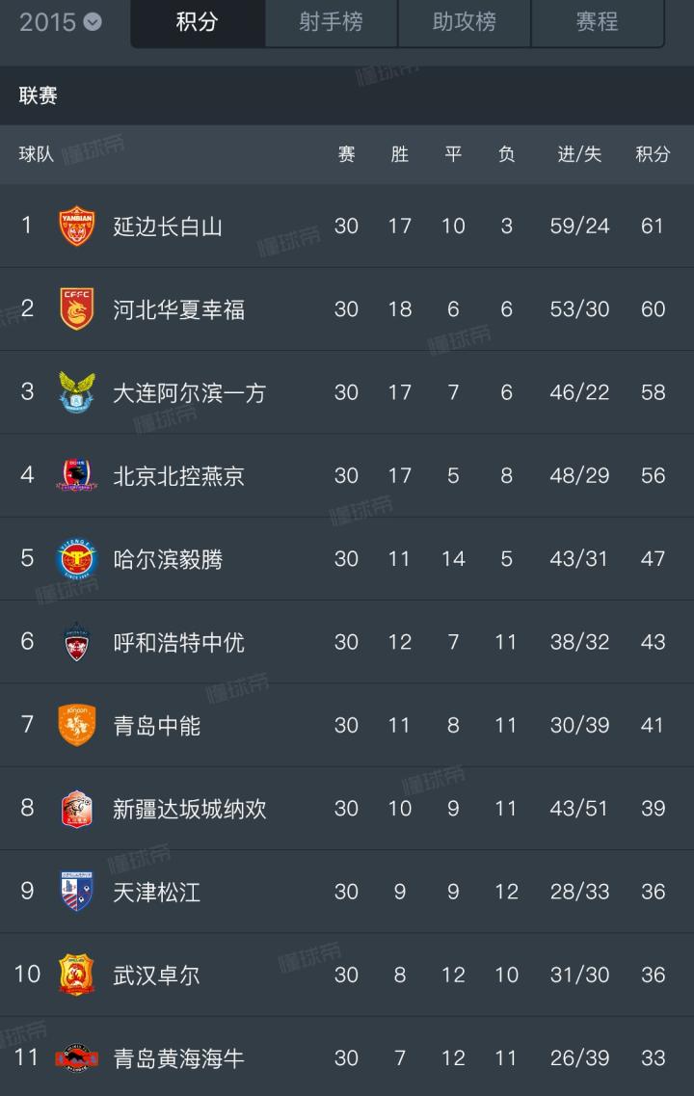The height and width of the screenshot is (1096, 694).
Task: Click the 北京北控燕京 team badge
Action: (77, 475)
